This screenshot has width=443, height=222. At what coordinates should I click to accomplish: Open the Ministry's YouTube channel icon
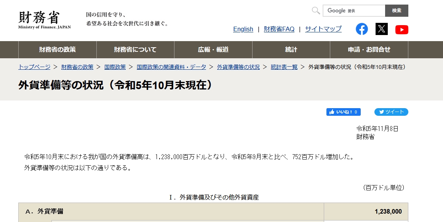coord(402,29)
